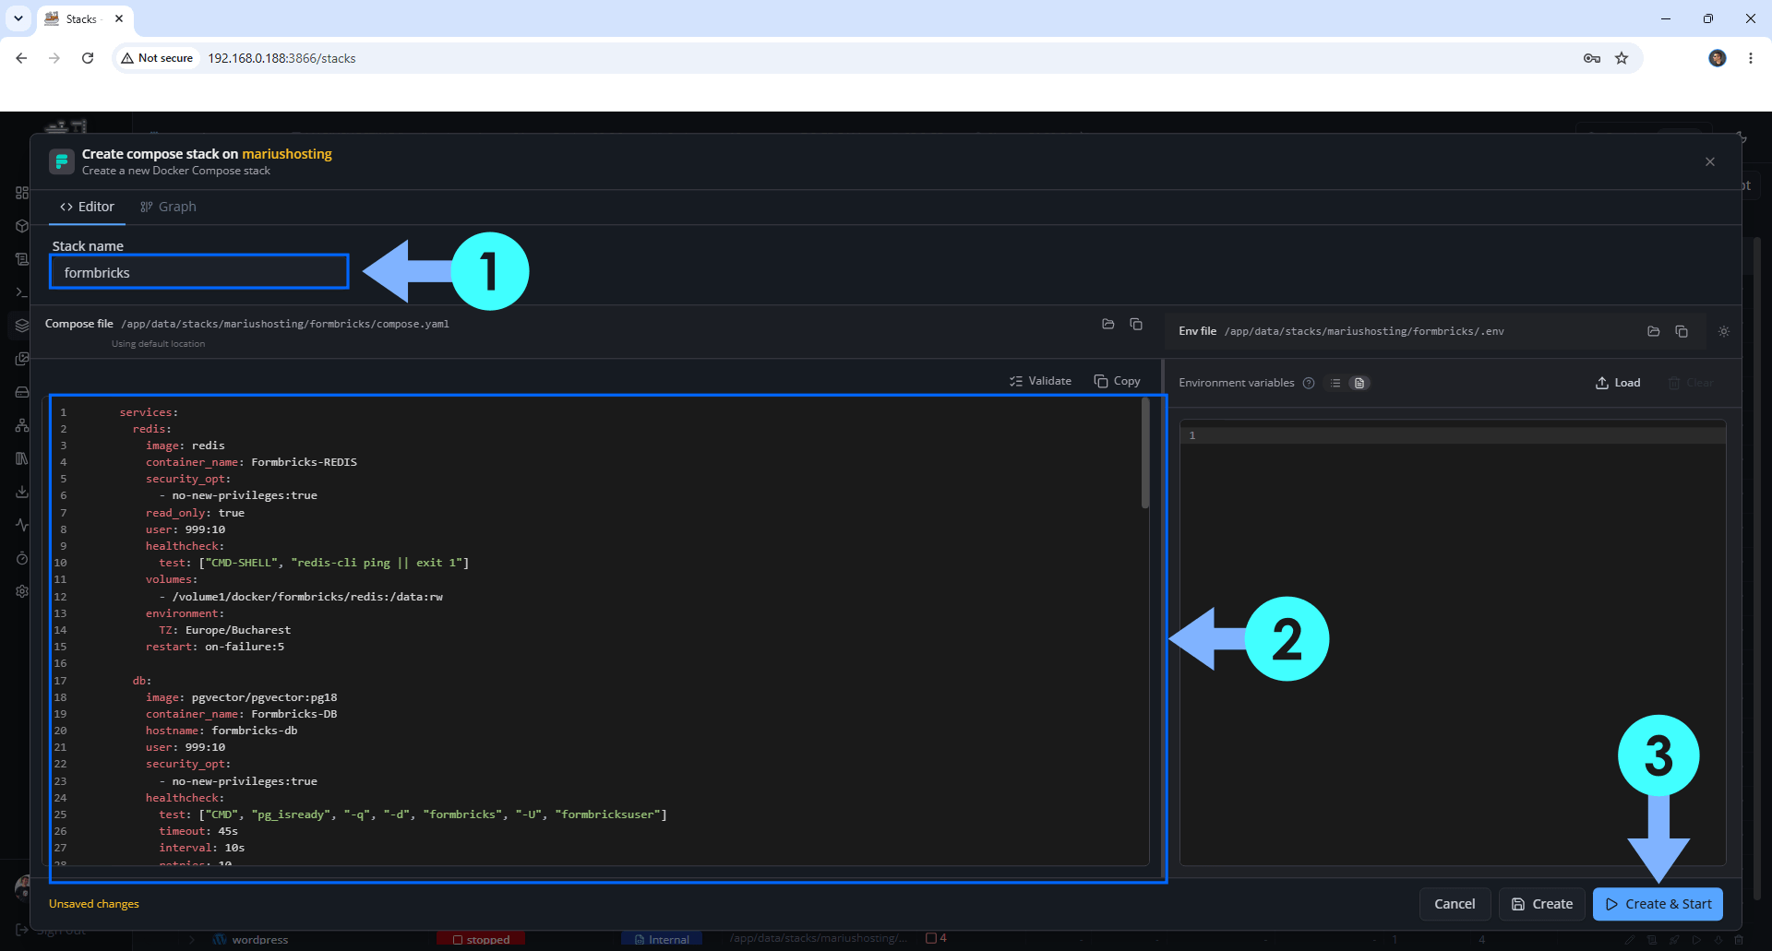Copy the compose file path
Image resolution: width=1772 pixels, height=951 pixels.
[x=1136, y=324]
